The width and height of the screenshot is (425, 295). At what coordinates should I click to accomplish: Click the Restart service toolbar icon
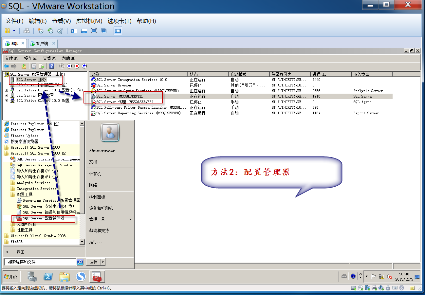[84, 66]
